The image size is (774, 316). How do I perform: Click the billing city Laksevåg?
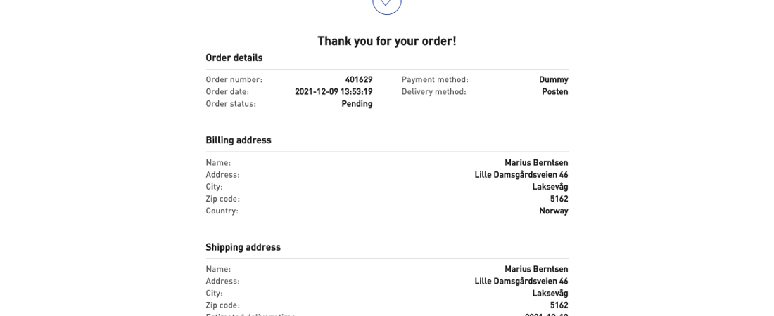click(550, 187)
